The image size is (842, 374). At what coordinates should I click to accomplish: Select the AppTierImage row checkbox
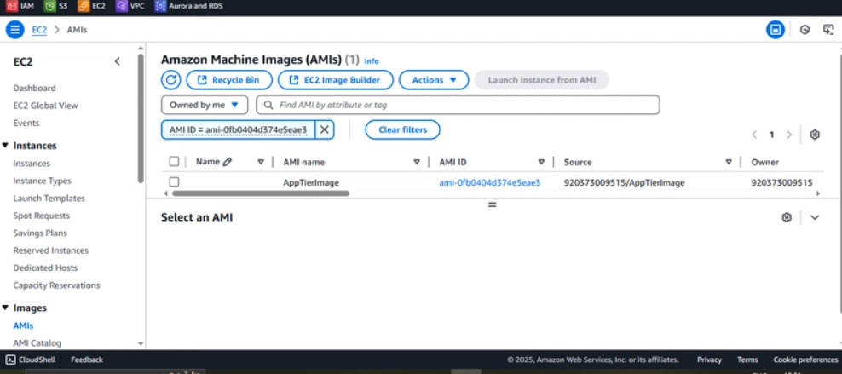pos(174,182)
